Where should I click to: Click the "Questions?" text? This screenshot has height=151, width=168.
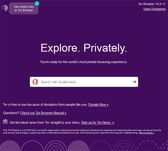click(x=11, y=113)
